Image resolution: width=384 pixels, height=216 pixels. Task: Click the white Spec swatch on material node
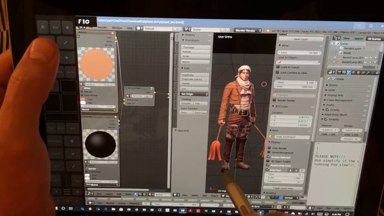(x=83, y=103)
